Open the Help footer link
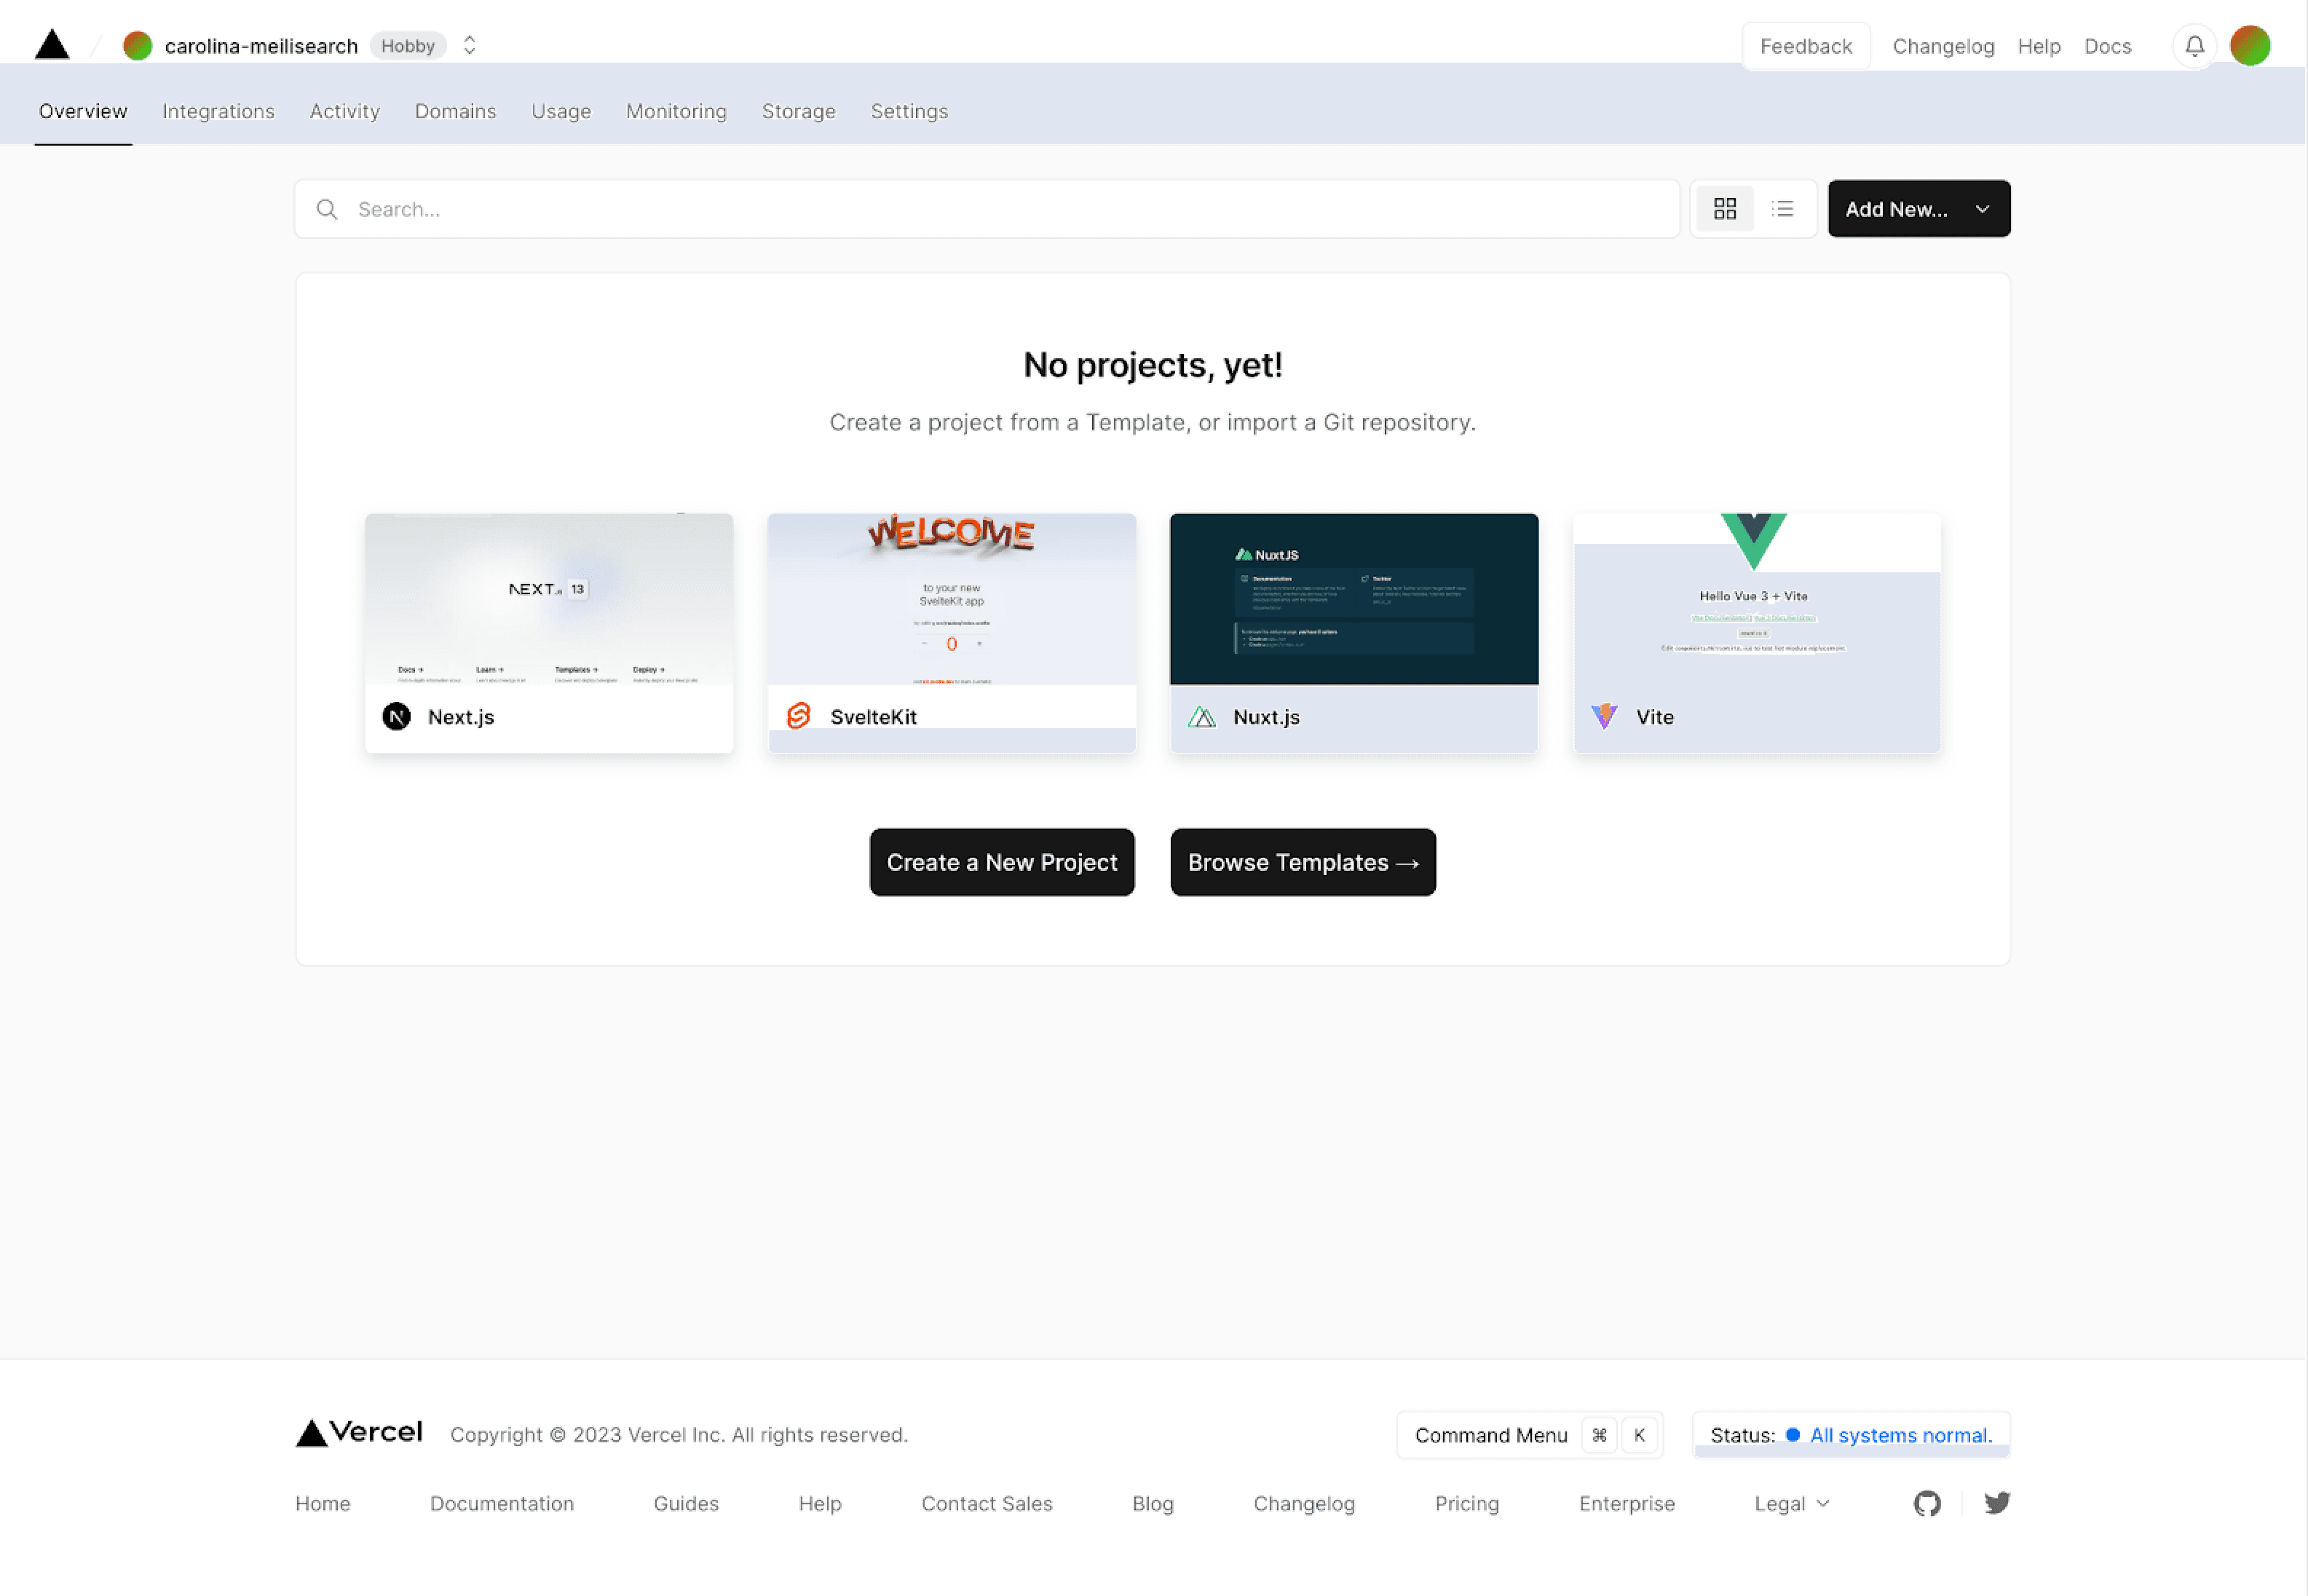 tap(820, 1504)
